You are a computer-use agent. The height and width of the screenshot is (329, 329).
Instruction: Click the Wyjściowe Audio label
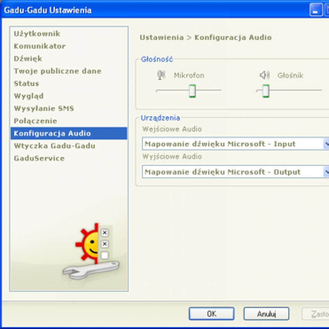tap(172, 156)
